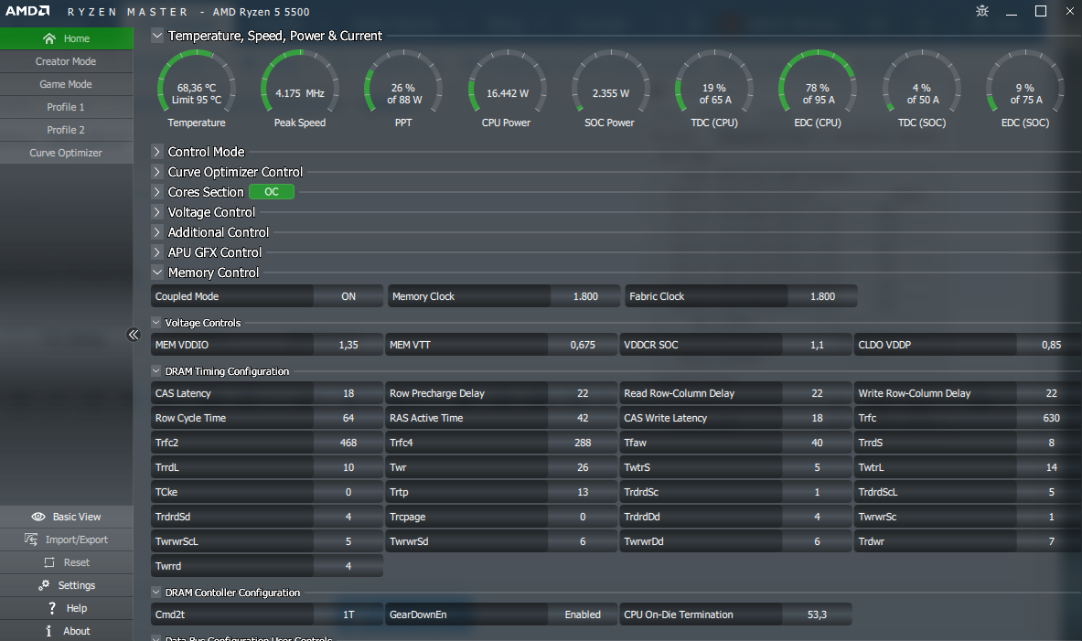The height and width of the screenshot is (641, 1082).
Task: Collapse the Memory Control section
Action: (x=157, y=272)
